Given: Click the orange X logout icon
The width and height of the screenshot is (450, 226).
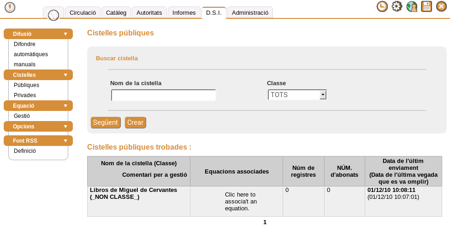Looking at the screenshot, I should coord(441,6).
